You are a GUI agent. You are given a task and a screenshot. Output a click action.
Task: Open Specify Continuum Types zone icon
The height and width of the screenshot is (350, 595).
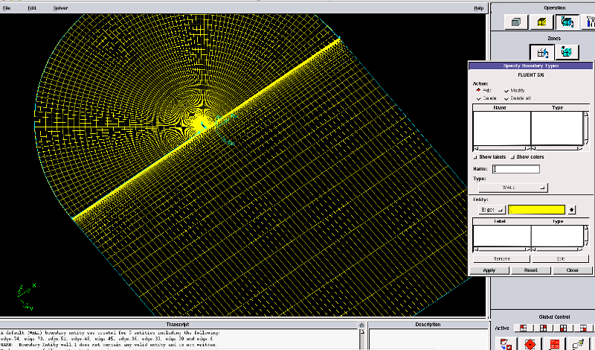567,52
